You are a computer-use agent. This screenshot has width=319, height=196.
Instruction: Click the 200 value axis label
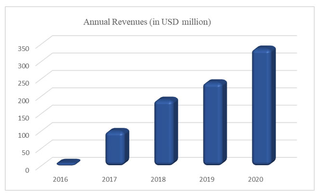pyautogui.click(x=24, y=101)
